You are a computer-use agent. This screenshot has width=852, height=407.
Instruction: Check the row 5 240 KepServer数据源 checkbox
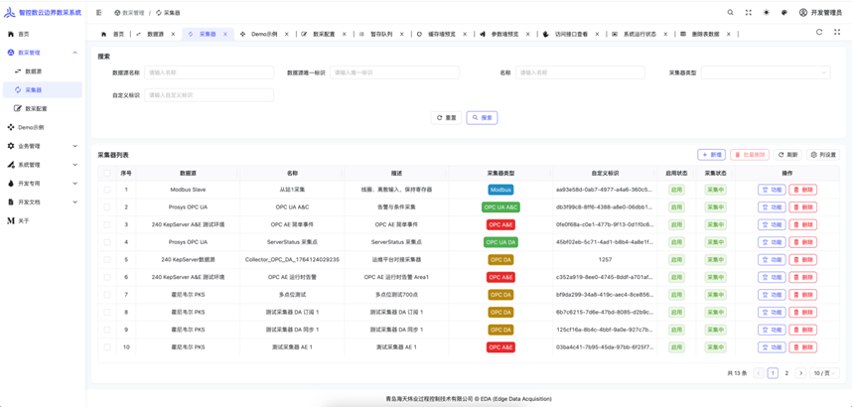(107, 260)
